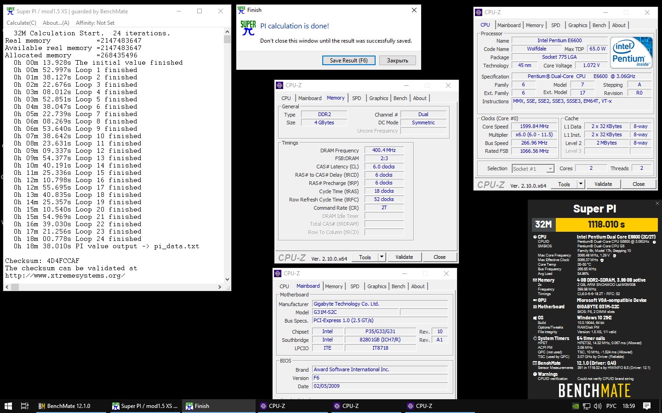The width and height of the screenshot is (662, 413).
Task: Click the Tools button in the CPU-Z Memory window
Action: [365, 257]
